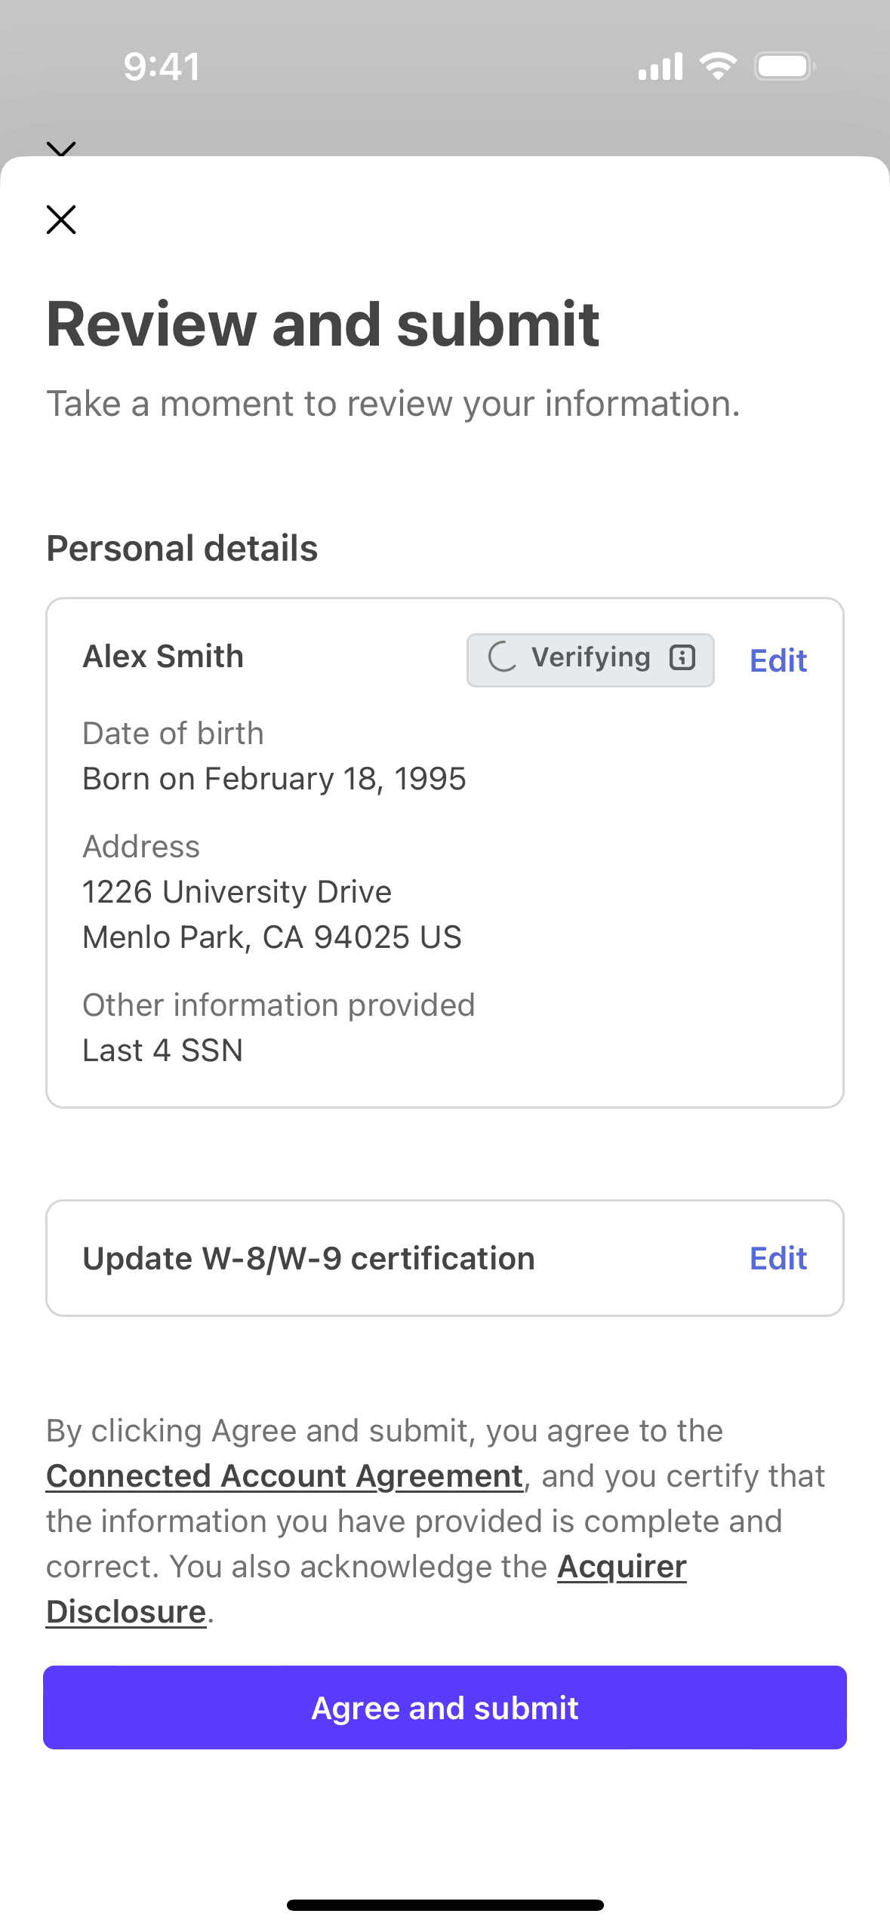The height and width of the screenshot is (1929, 890).
Task: Tap the collapse chevron above the sheet
Action: 61,148
